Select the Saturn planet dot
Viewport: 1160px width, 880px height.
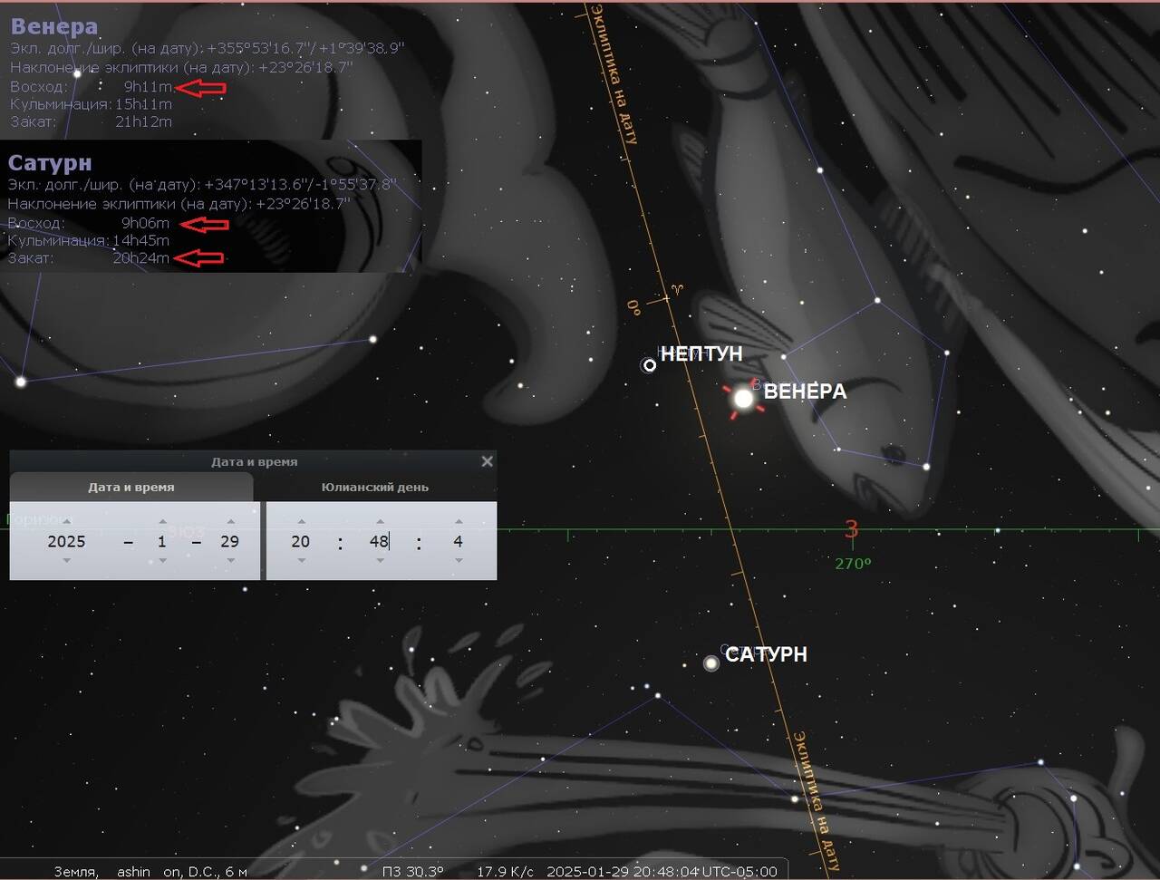click(x=711, y=662)
